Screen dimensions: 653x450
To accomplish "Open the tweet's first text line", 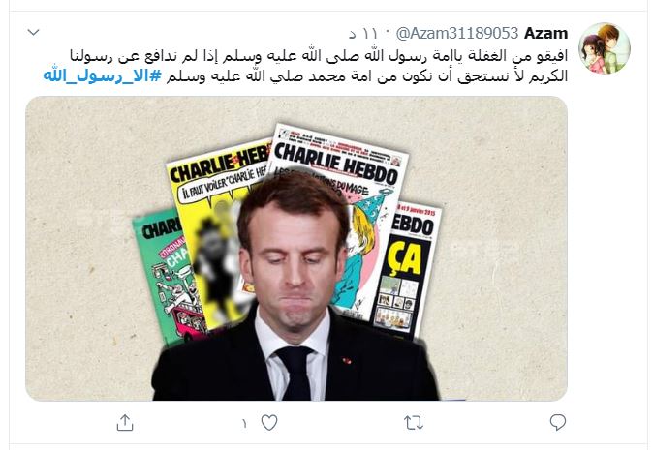I will coord(319,56).
